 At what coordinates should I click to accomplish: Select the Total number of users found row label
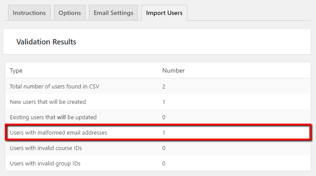54,86
